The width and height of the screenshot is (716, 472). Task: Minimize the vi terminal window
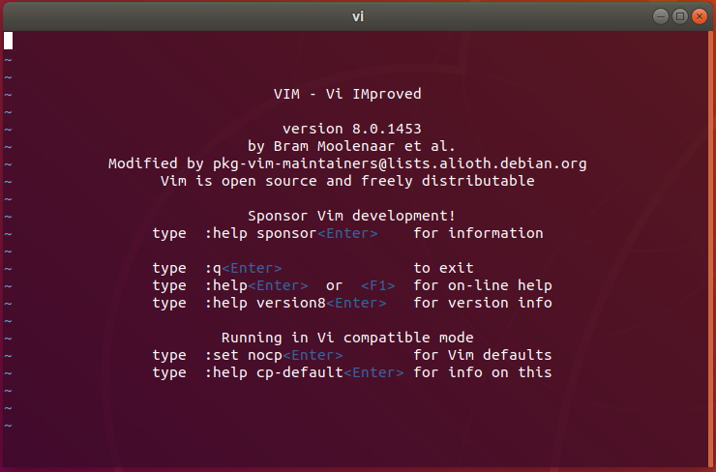pos(660,16)
